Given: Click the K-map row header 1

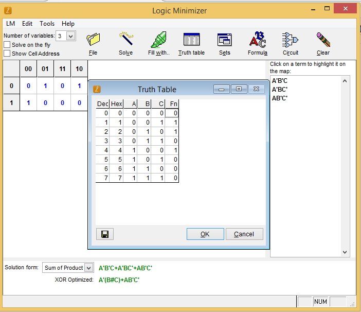Looking at the screenshot, I should pyautogui.click(x=11, y=103).
